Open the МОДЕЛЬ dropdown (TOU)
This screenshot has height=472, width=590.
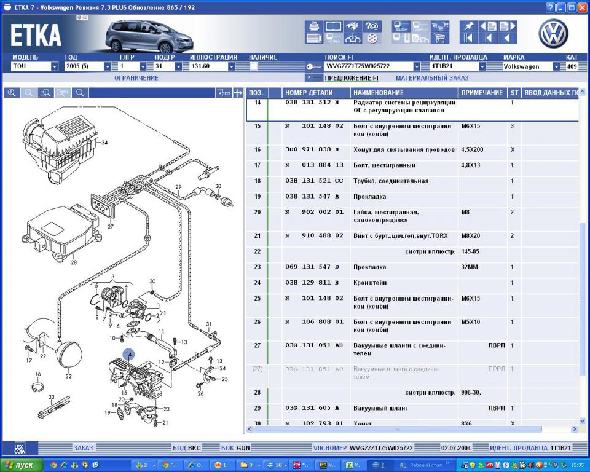coord(55,66)
